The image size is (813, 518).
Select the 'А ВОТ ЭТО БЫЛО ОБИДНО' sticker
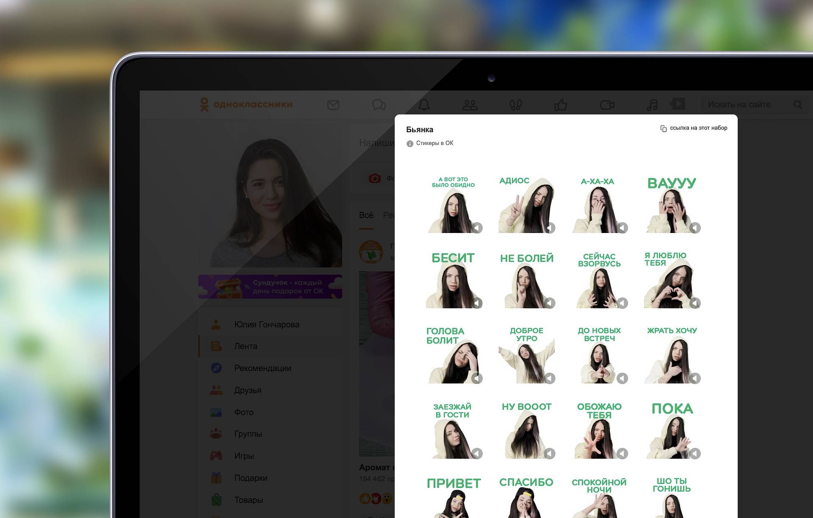pos(454,205)
